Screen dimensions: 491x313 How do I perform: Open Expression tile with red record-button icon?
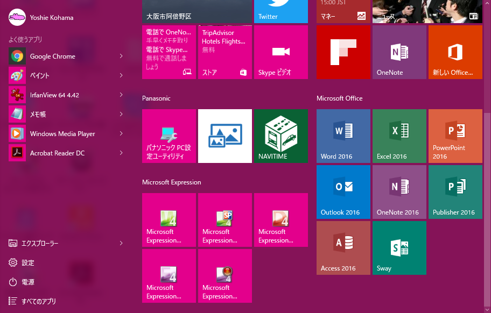[x=225, y=276]
